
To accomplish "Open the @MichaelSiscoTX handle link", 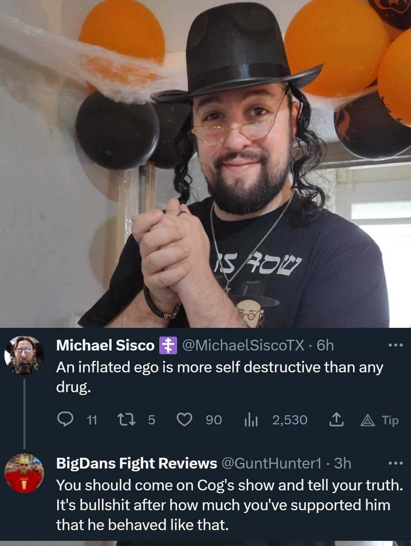I will 243,345.
